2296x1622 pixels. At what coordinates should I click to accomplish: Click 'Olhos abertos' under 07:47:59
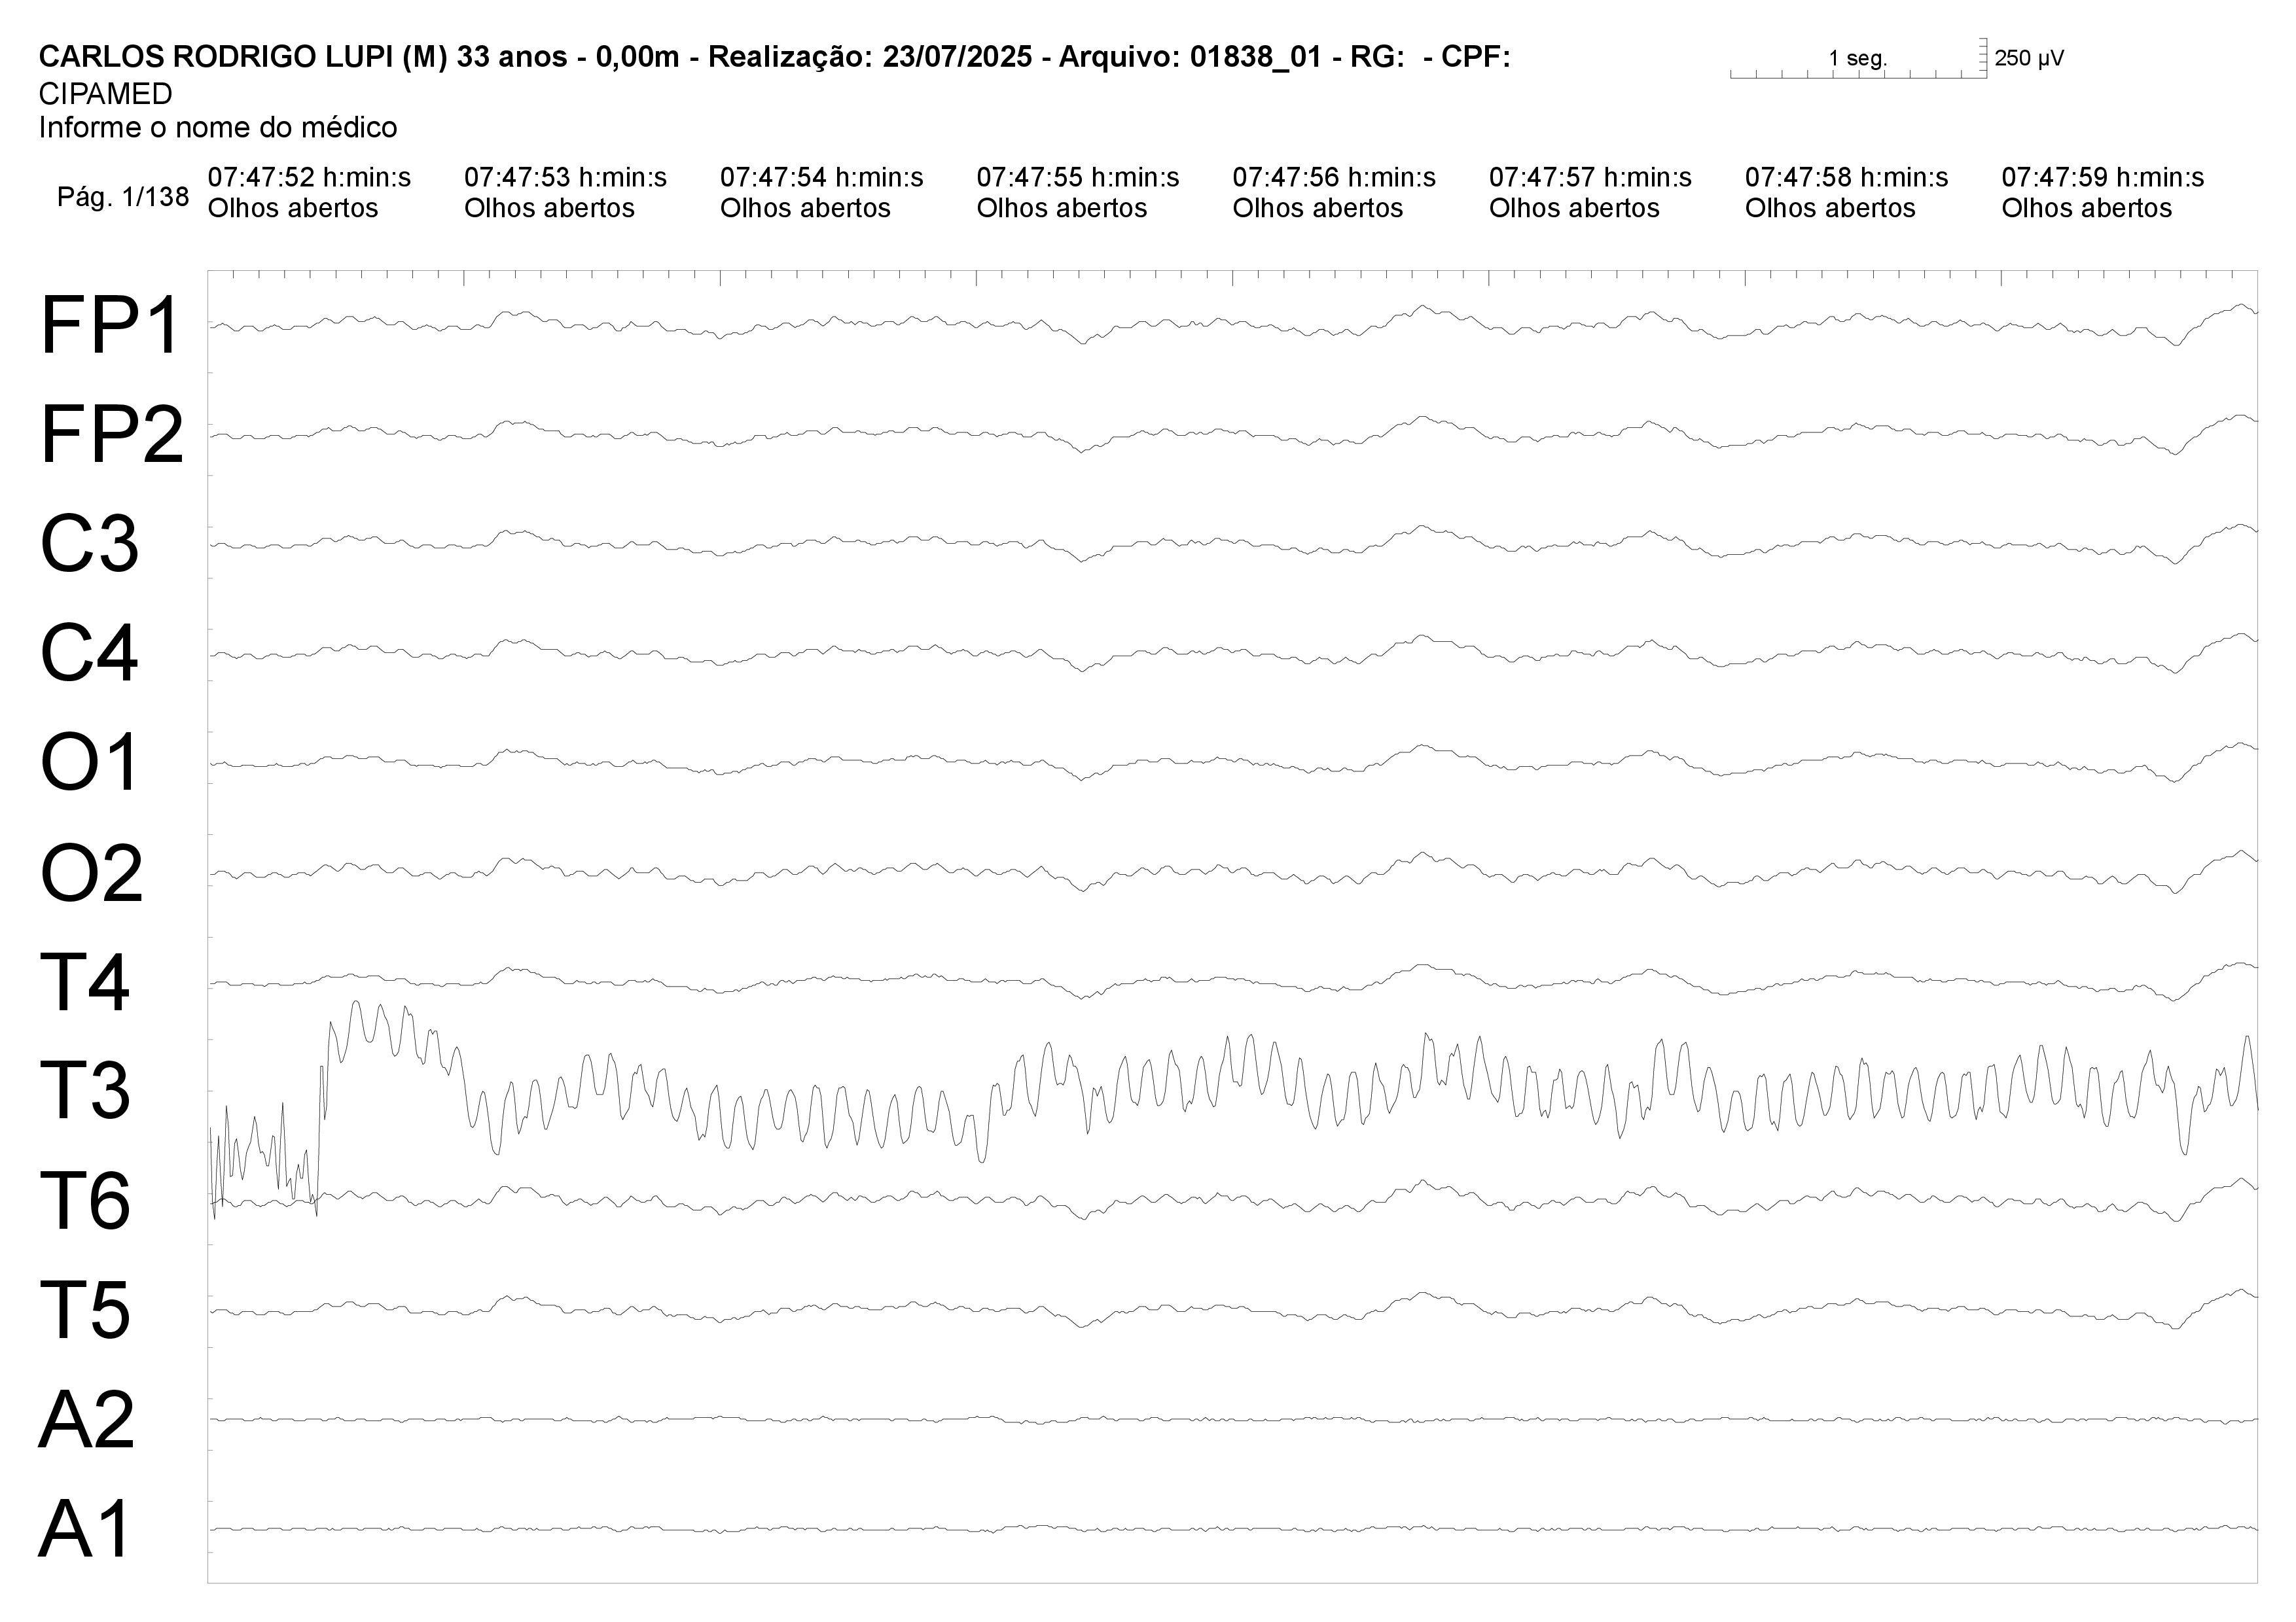[2087, 208]
